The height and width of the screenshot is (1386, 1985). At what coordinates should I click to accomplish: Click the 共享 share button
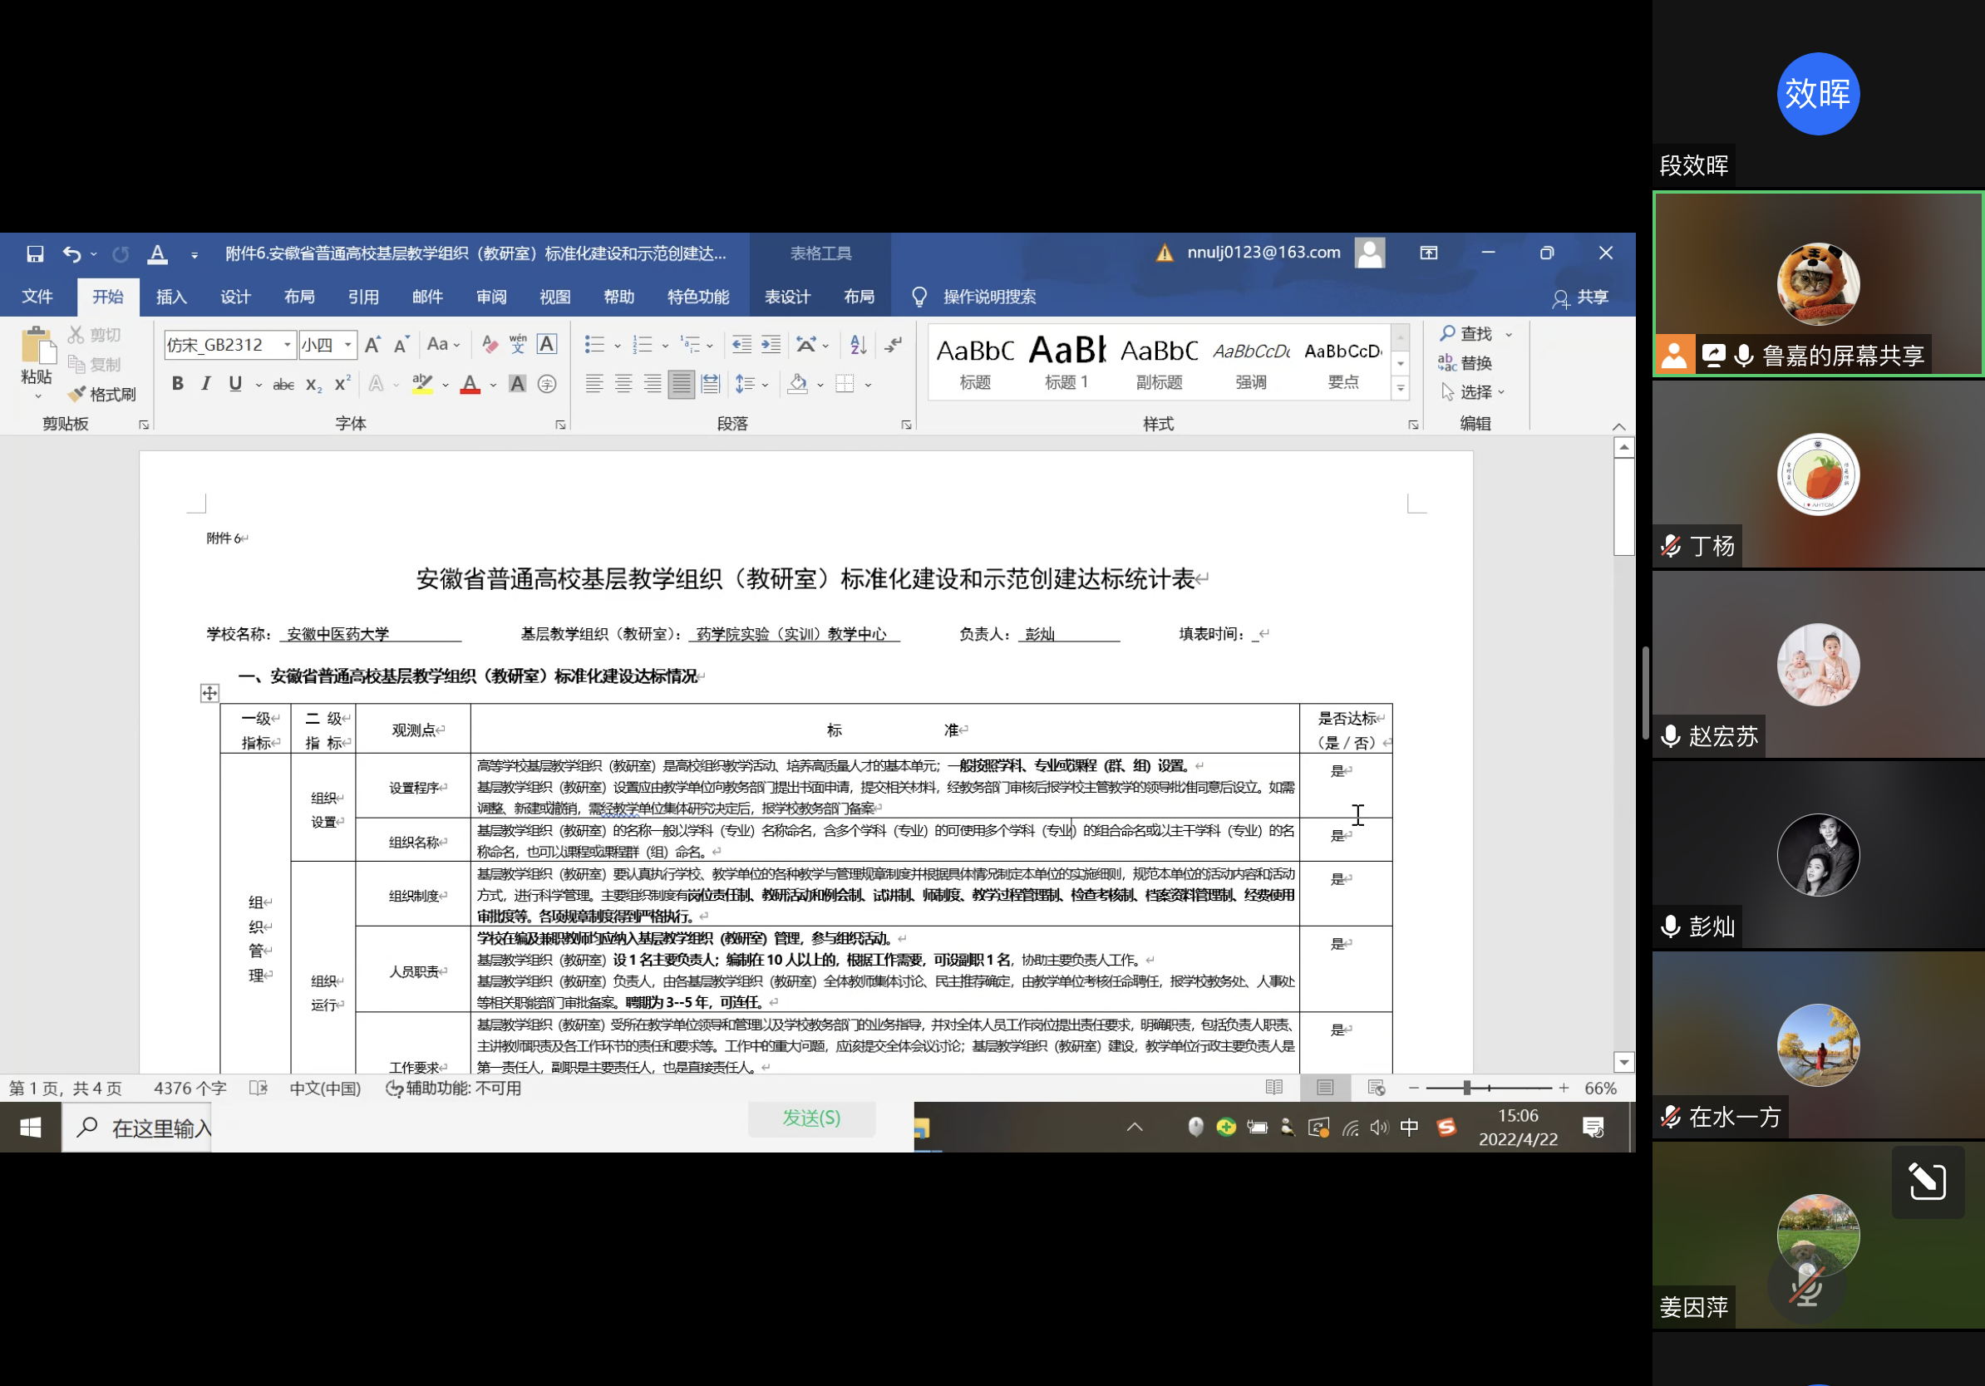1579,297
